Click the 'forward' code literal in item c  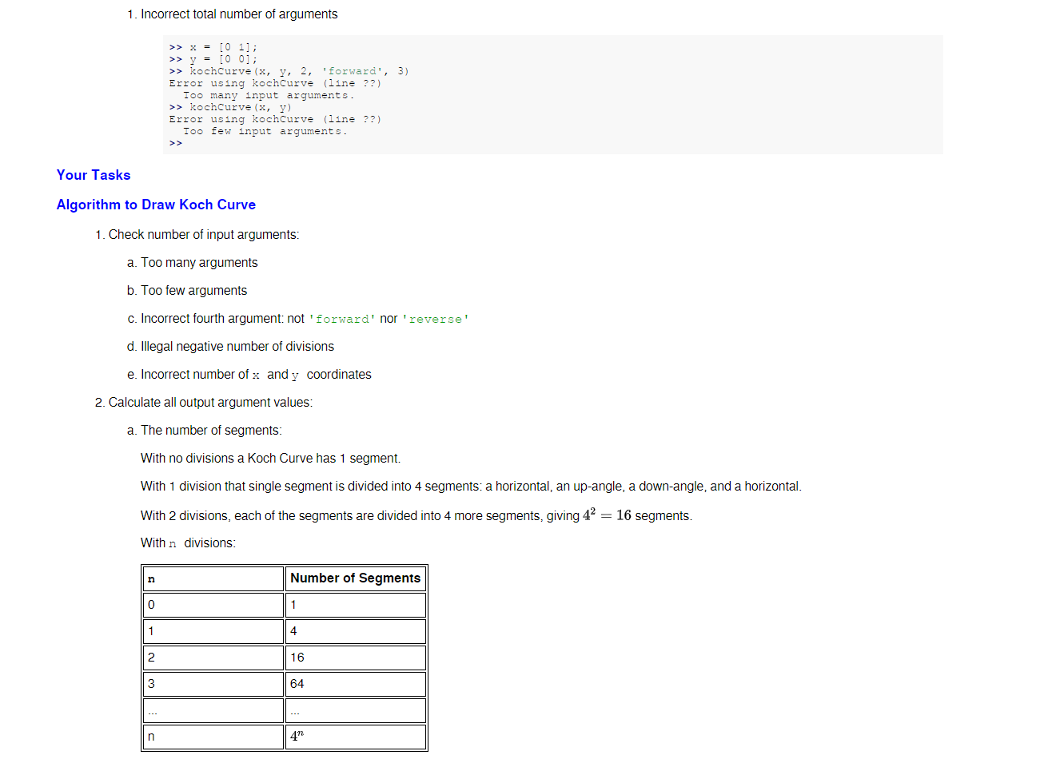tap(342, 319)
